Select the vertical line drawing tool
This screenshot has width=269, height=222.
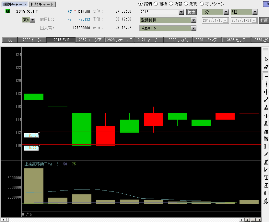click(x=266, y=84)
